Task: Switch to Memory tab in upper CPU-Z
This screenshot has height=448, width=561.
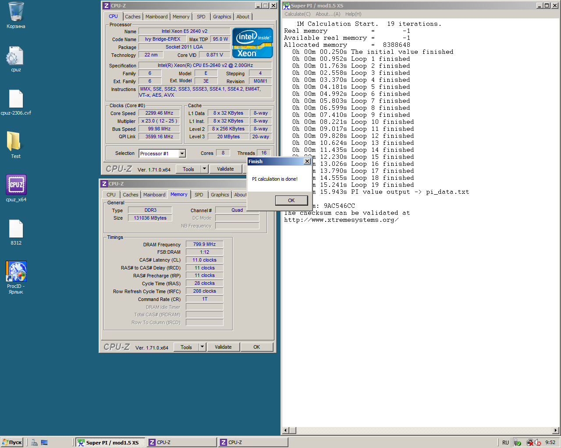Action: tap(181, 17)
